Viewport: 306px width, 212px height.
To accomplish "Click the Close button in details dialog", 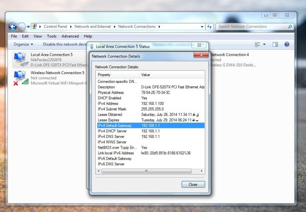I will pos(193,184).
